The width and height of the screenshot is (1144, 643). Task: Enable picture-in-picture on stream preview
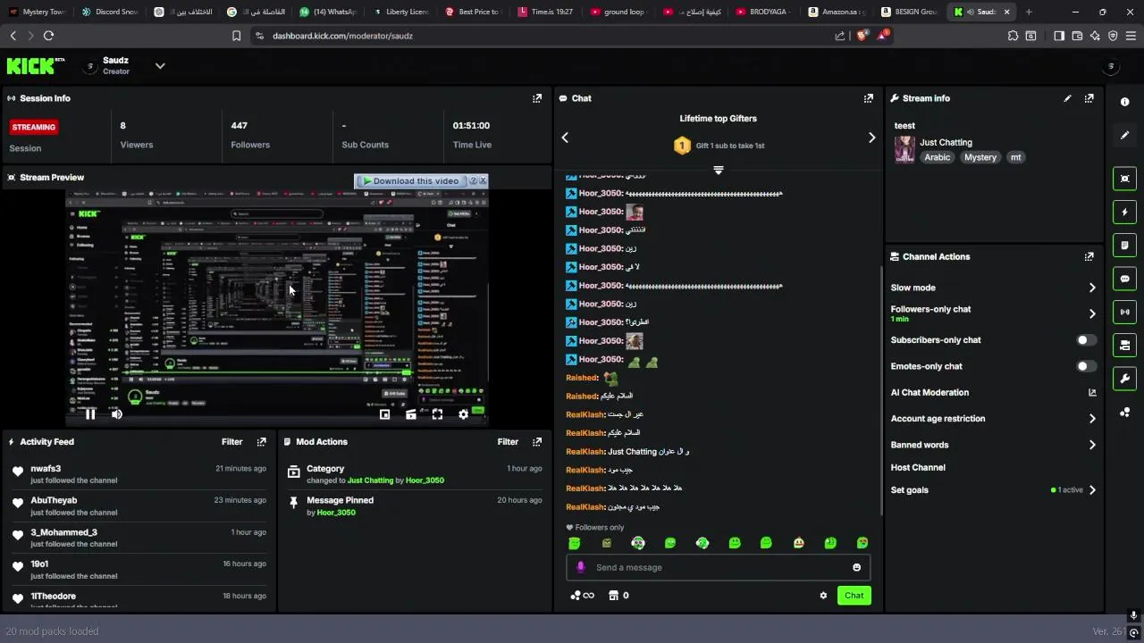(385, 414)
